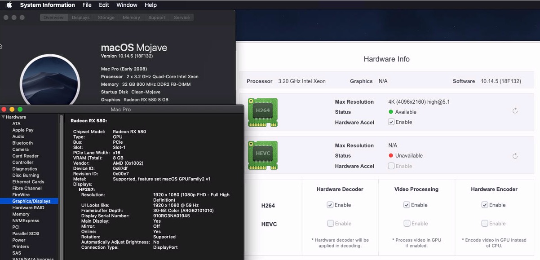Toggle HEVC Hardware Accel Enable checkbox
Image resolution: width=540 pixels, height=260 pixels.
[391, 166]
